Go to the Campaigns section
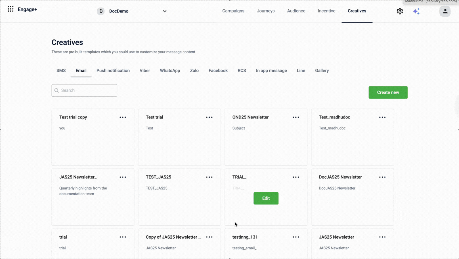The image size is (459, 259). click(x=233, y=11)
